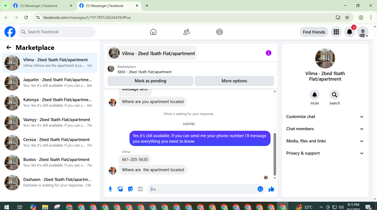
Task: Click the 'Yes it's still available' sent message
Action: (200, 139)
